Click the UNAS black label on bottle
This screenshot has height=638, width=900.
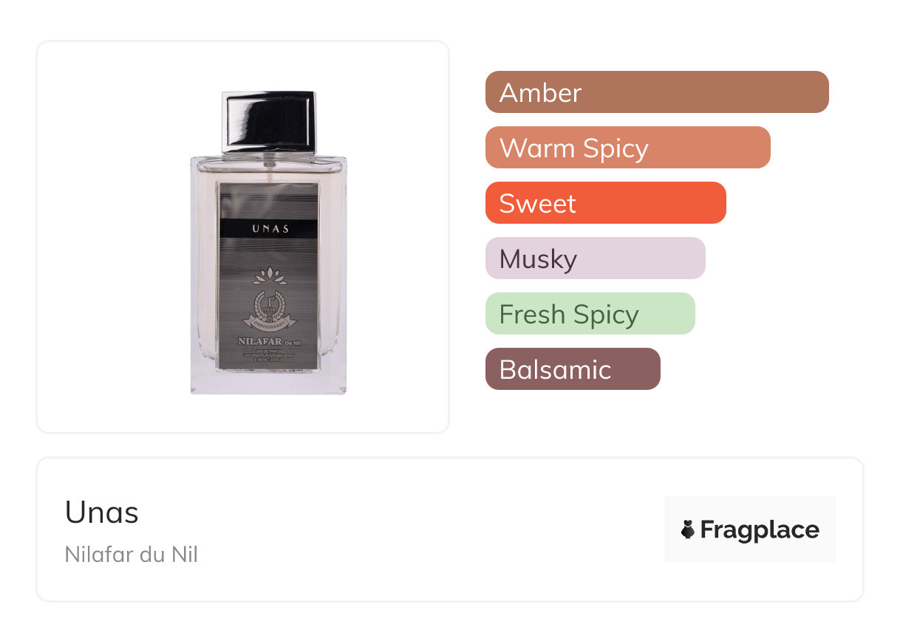[269, 229]
